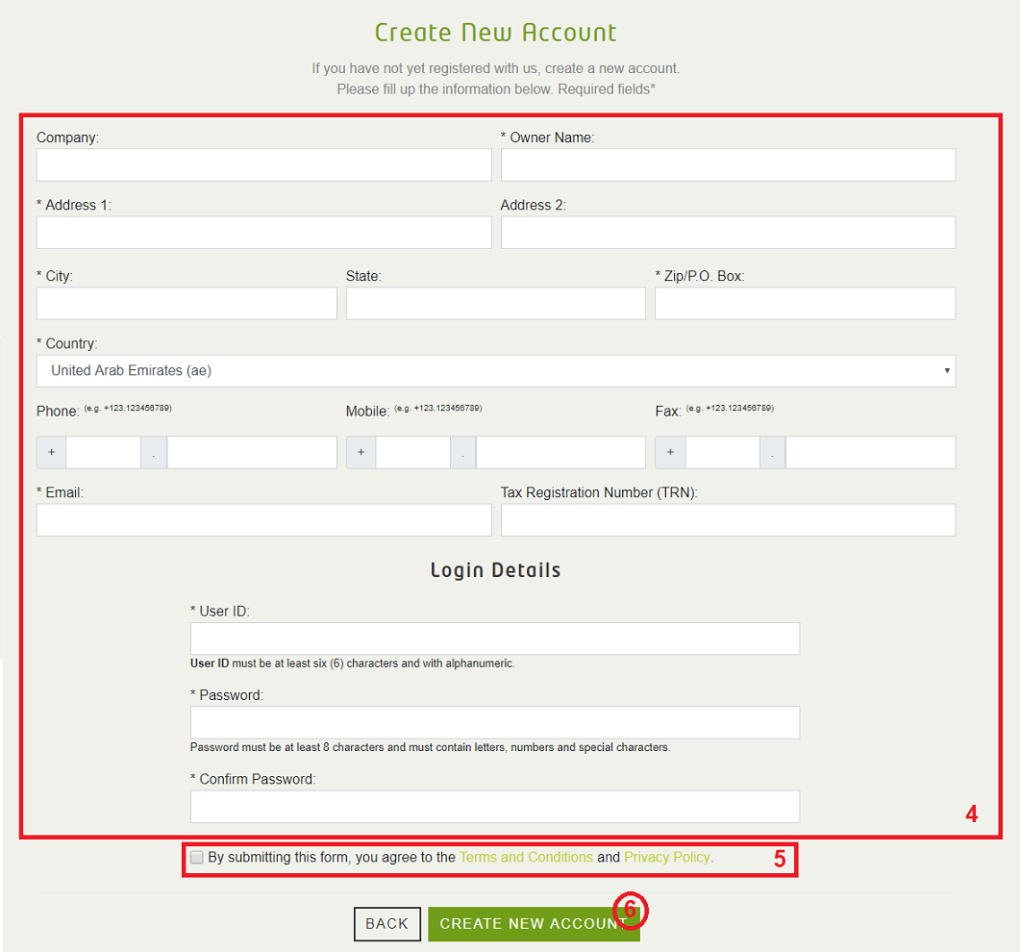Click the Create New Account button
The image size is (1020, 952).
533,924
